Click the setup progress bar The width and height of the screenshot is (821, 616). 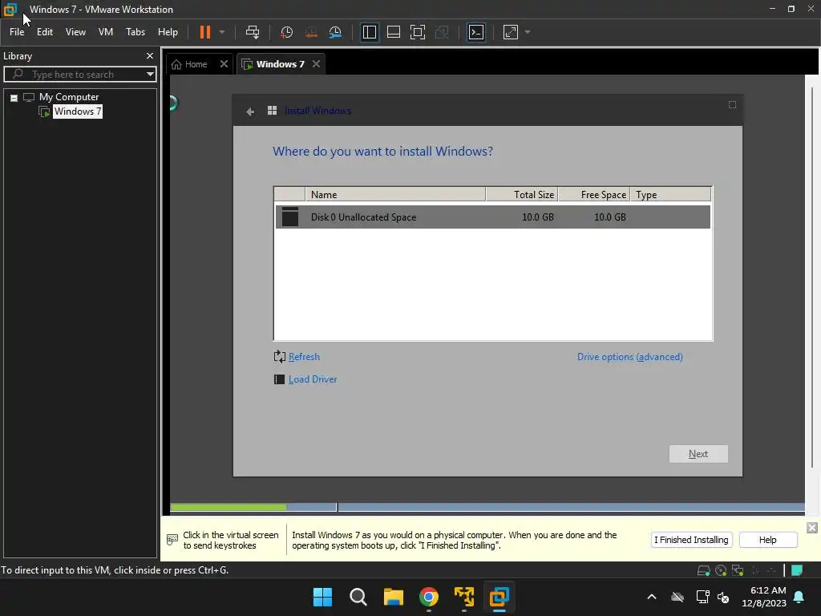[x=487, y=507]
